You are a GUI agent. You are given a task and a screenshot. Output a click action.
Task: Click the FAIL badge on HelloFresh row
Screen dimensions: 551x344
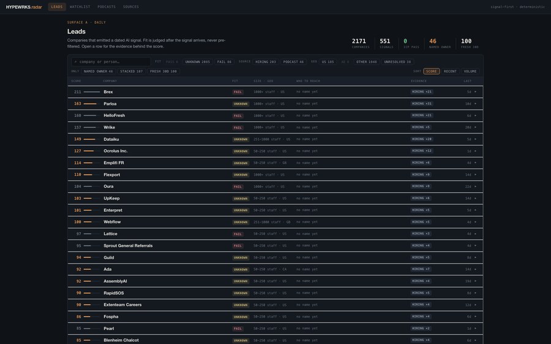[x=238, y=116]
